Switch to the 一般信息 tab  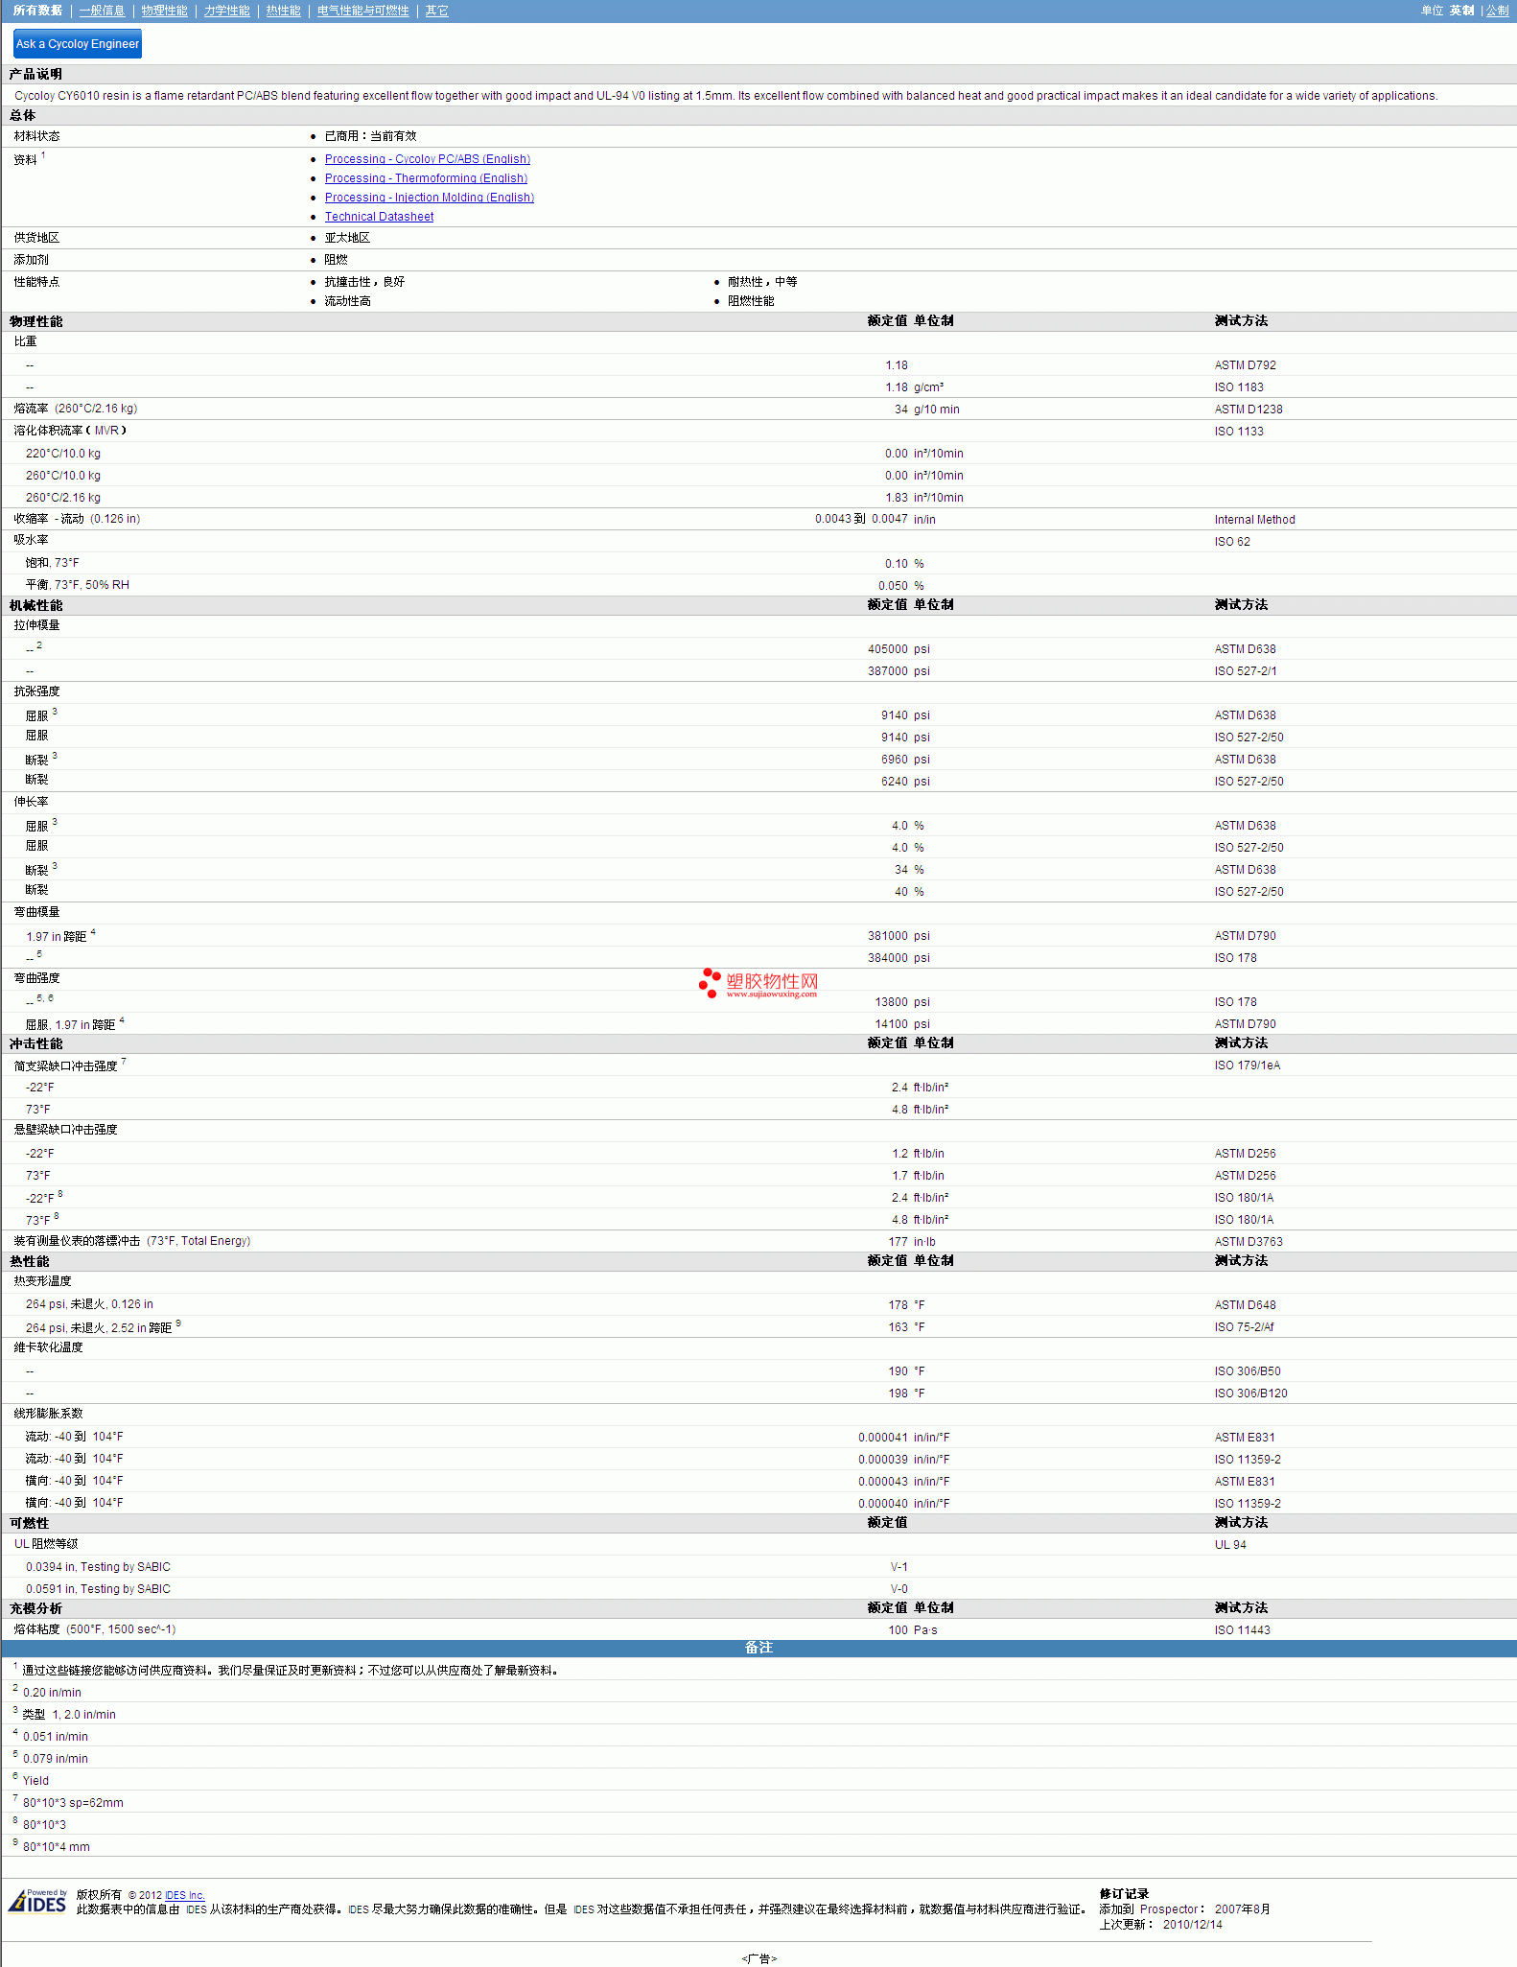[x=102, y=11]
